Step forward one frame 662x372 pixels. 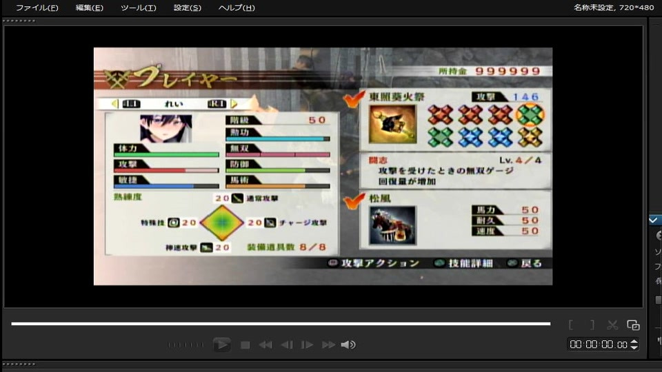pos(307,345)
